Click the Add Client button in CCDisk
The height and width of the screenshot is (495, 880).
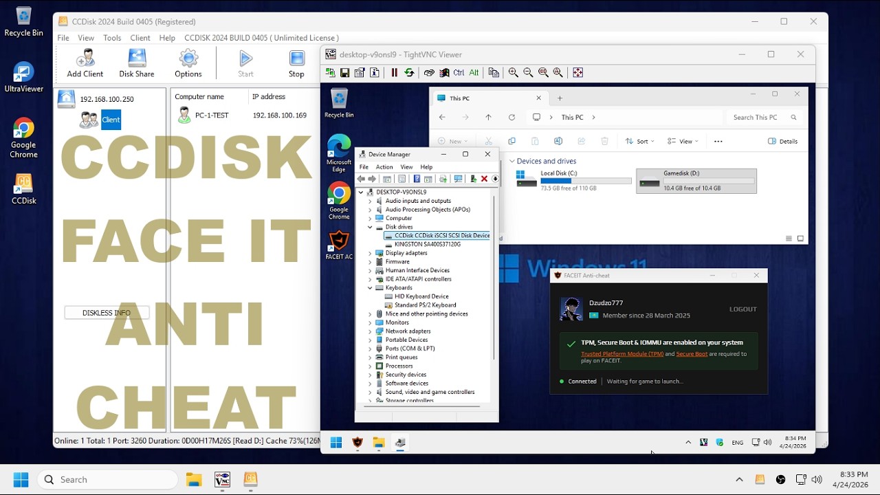click(85, 63)
